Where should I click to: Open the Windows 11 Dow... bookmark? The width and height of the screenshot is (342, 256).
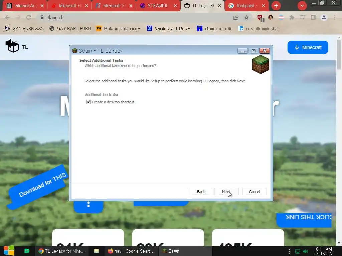[169, 28]
